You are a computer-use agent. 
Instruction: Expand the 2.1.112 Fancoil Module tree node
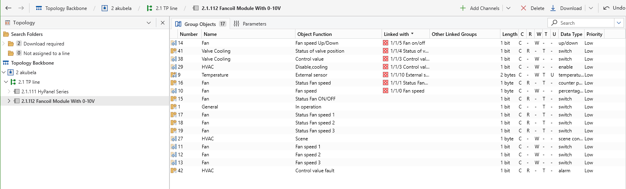coord(9,101)
